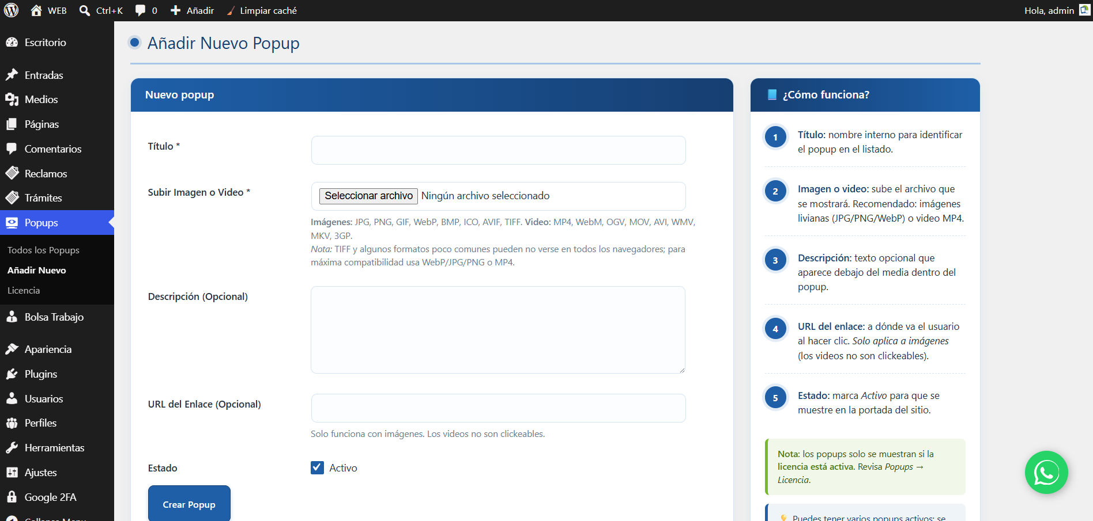Viewport: 1093px width, 521px height.
Task: Focus the Descripción textarea
Action: point(498,330)
